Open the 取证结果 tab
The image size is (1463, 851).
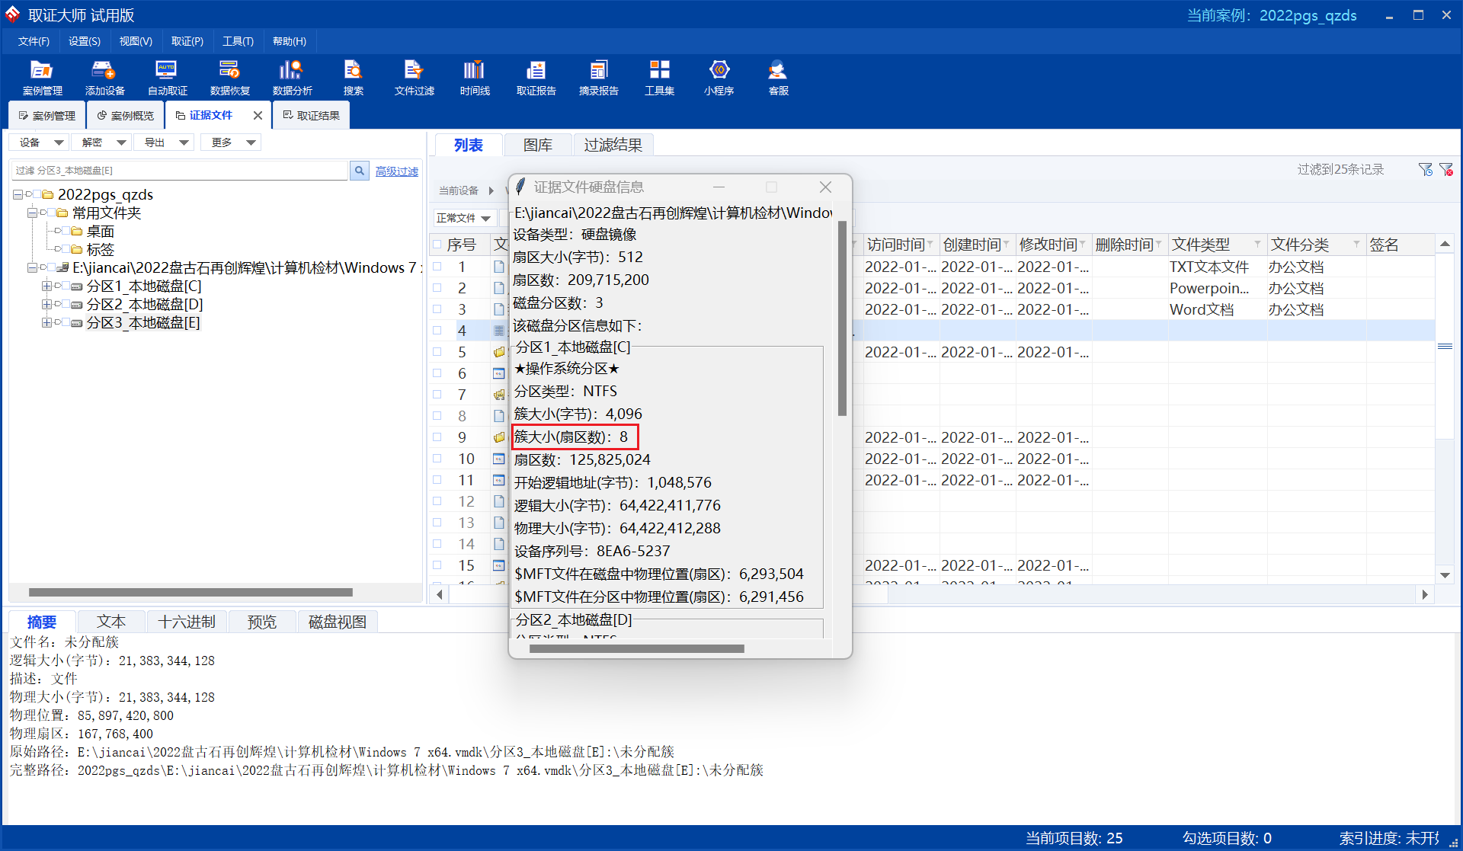tap(312, 115)
